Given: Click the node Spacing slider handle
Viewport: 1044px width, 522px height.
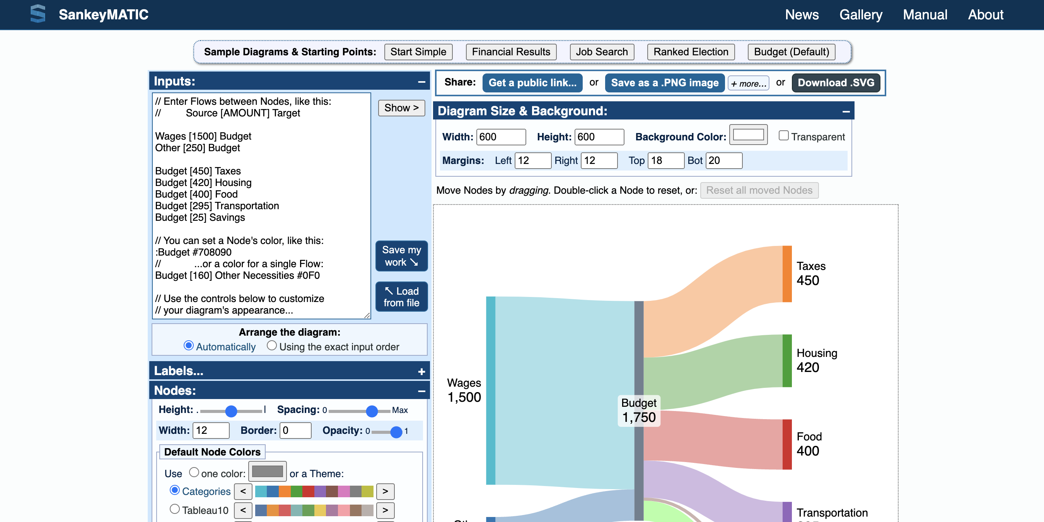Looking at the screenshot, I should (372, 411).
